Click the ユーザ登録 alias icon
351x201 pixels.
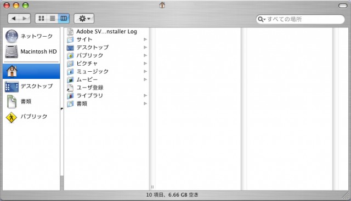point(70,88)
